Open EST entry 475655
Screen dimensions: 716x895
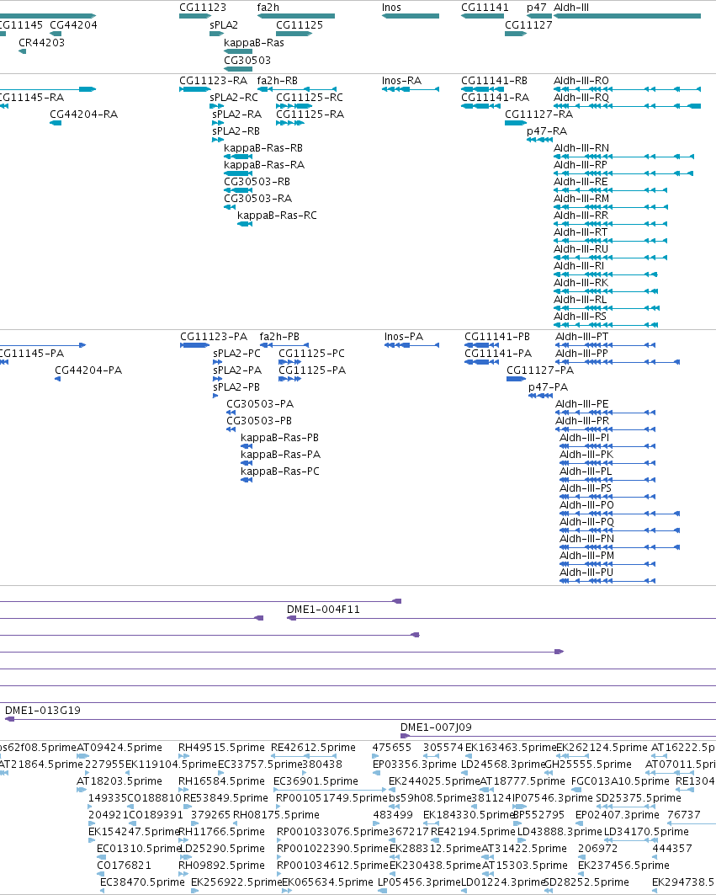(392, 748)
